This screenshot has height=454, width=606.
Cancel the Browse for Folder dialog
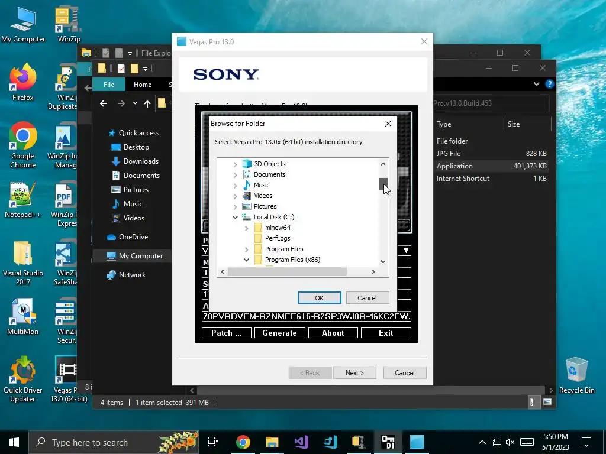367,298
